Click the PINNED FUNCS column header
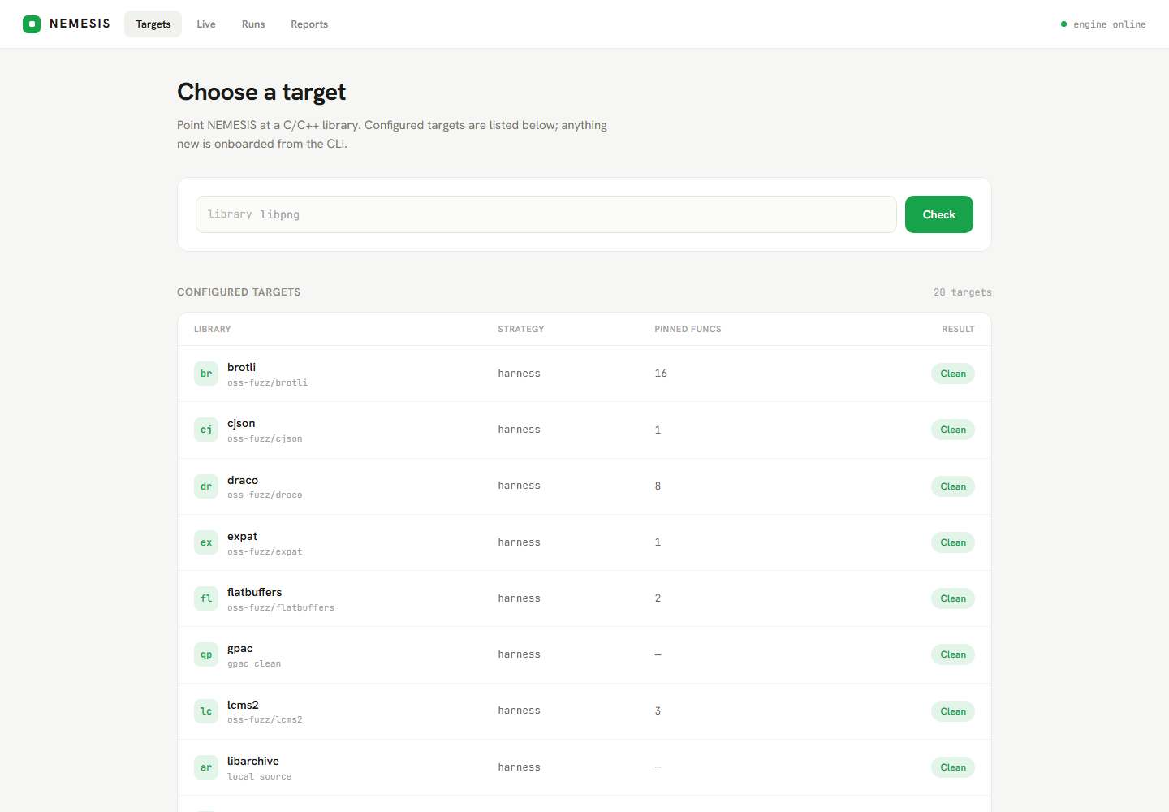The height and width of the screenshot is (812, 1169). coord(688,329)
